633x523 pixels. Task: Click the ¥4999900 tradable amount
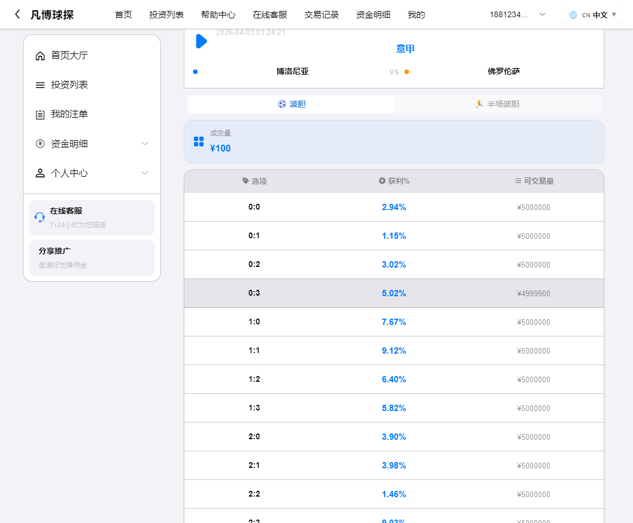[x=533, y=293]
